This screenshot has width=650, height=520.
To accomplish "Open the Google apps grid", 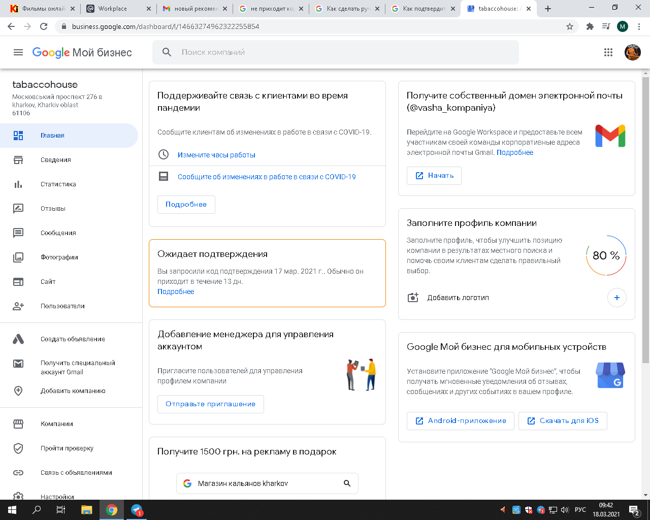I will 608,52.
